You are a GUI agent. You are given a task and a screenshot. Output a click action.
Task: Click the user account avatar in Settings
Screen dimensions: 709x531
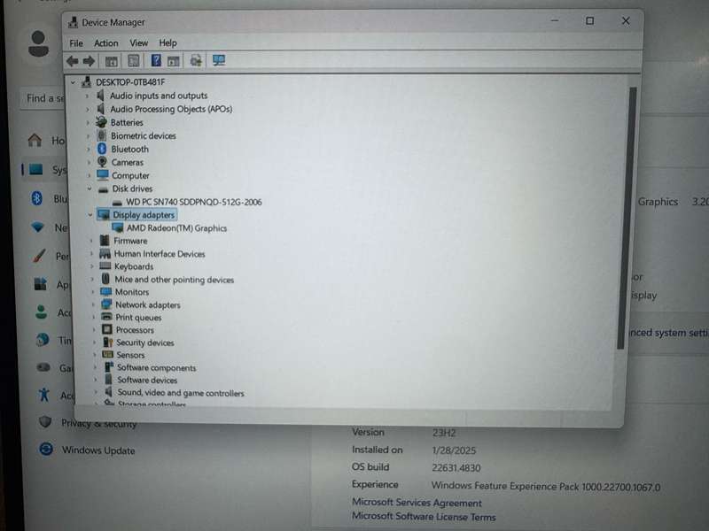coord(38,43)
